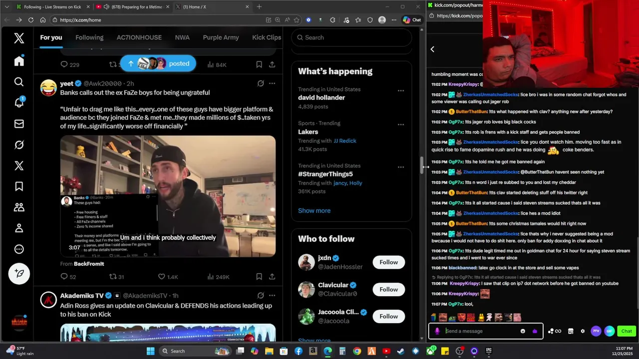Open emoji picker in Kick chat input
Viewport: 639px width, 359px height.
pyautogui.click(x=523, y=331)
